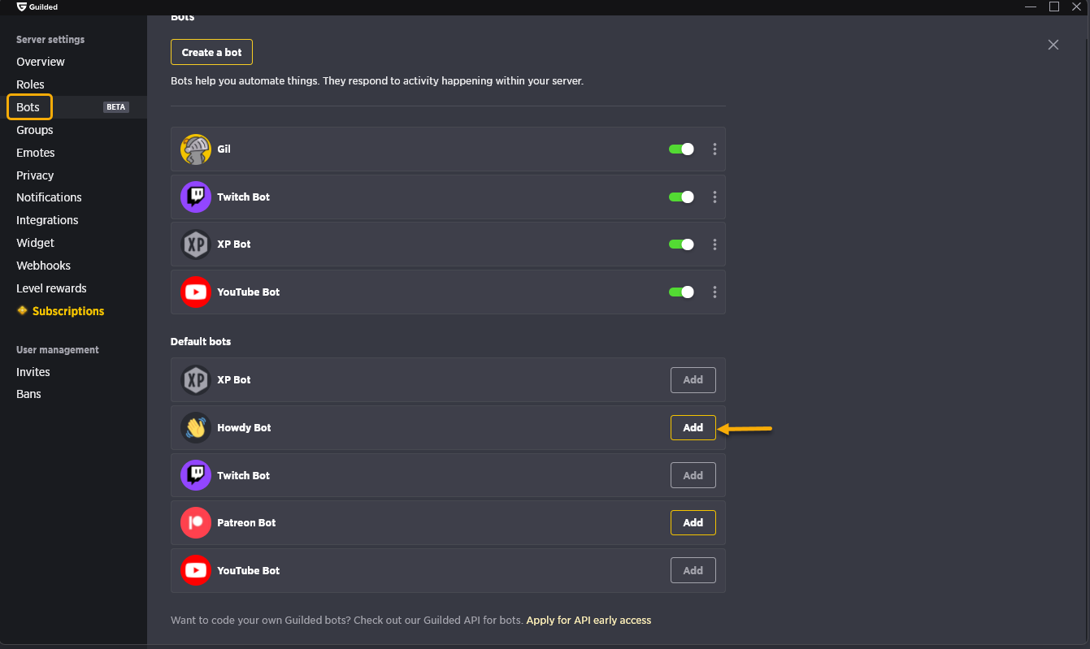Go to Roles settings

click(x=30, y=84)
